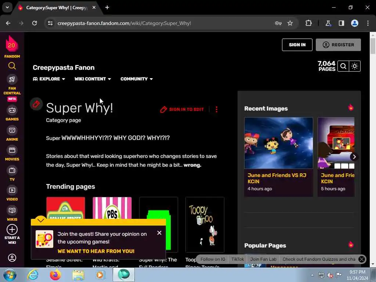This screenshot has width=376, height=282.
Task: Click Sign In To Edit link
Action: point(182,109)
